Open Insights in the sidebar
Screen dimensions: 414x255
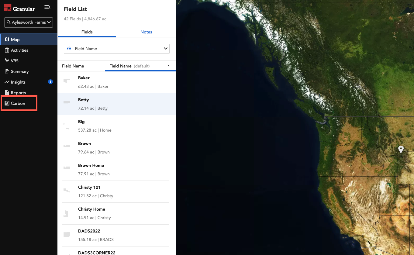click(29, 82)
